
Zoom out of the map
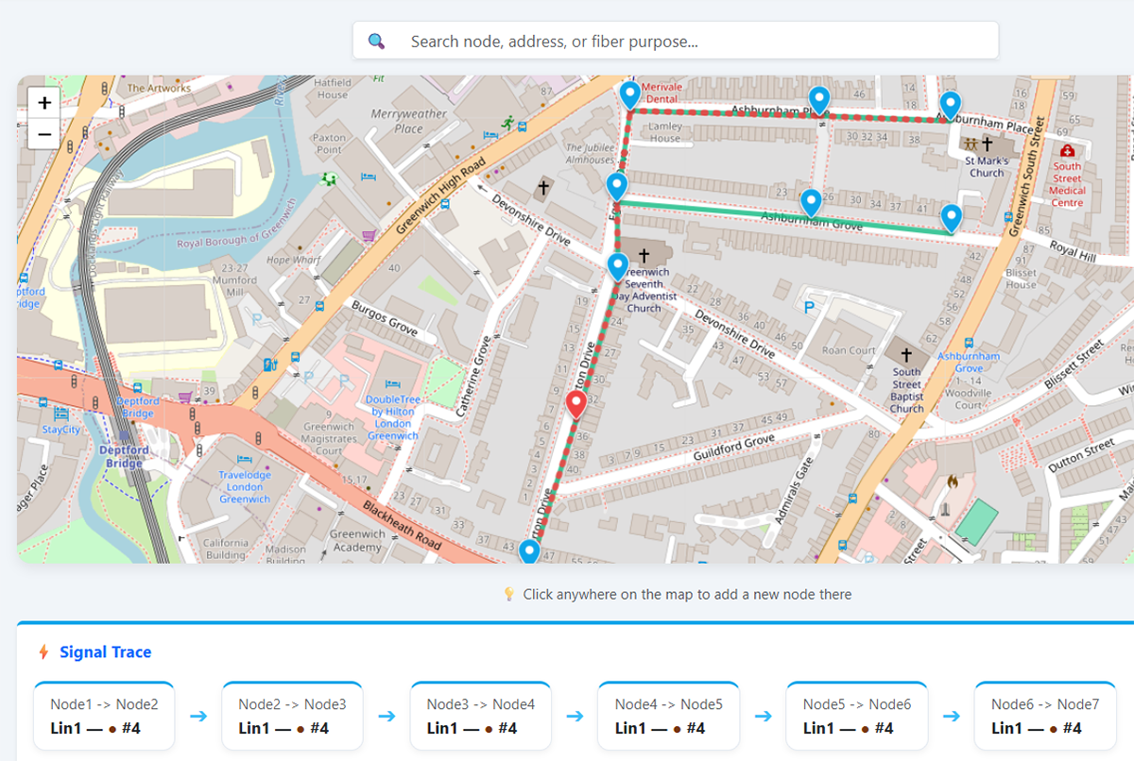(x=44, y=133)
